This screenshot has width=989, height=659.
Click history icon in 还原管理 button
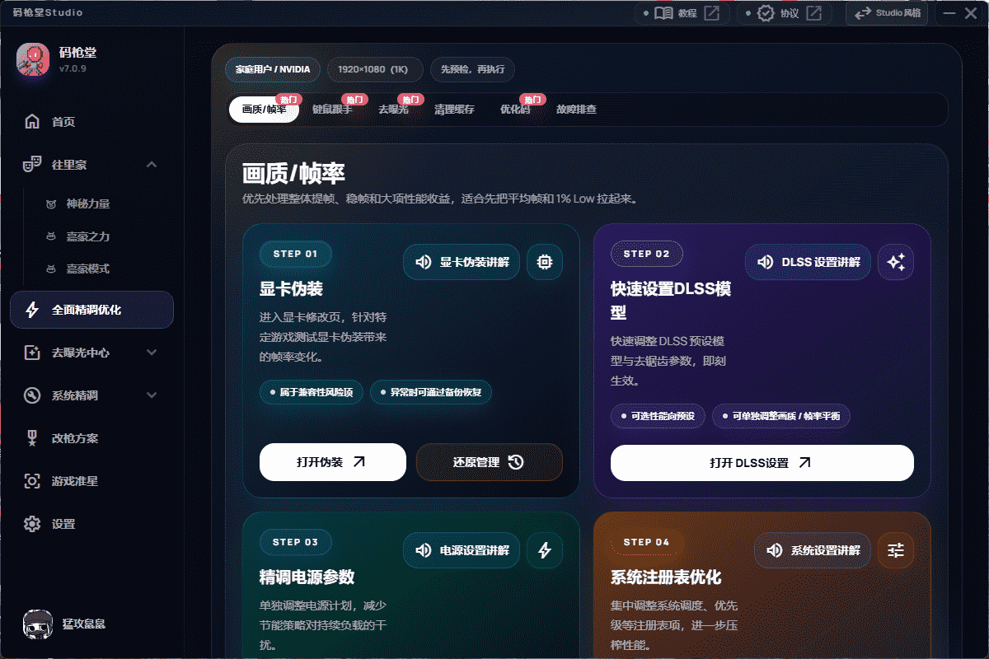click(x=516, y=462)
